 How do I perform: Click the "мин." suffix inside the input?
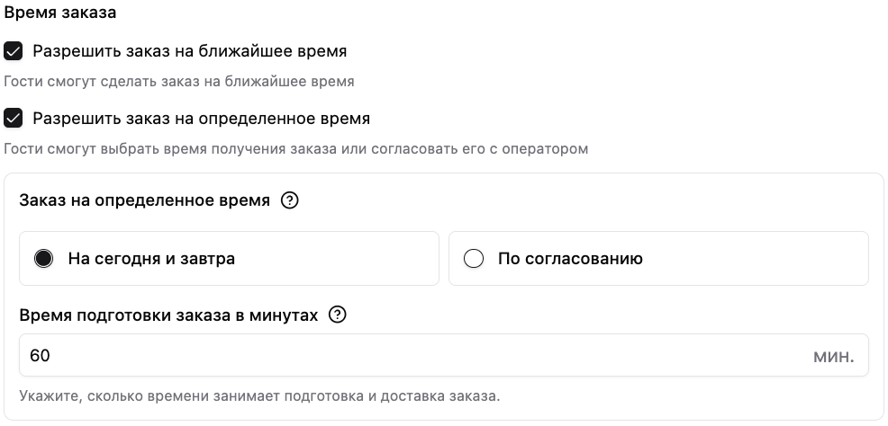pos(833,357)
